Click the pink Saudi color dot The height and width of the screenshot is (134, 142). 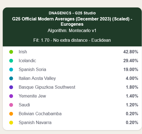[11, 105]
